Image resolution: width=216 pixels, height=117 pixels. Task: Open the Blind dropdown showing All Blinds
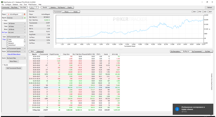[x=17, y=29]
